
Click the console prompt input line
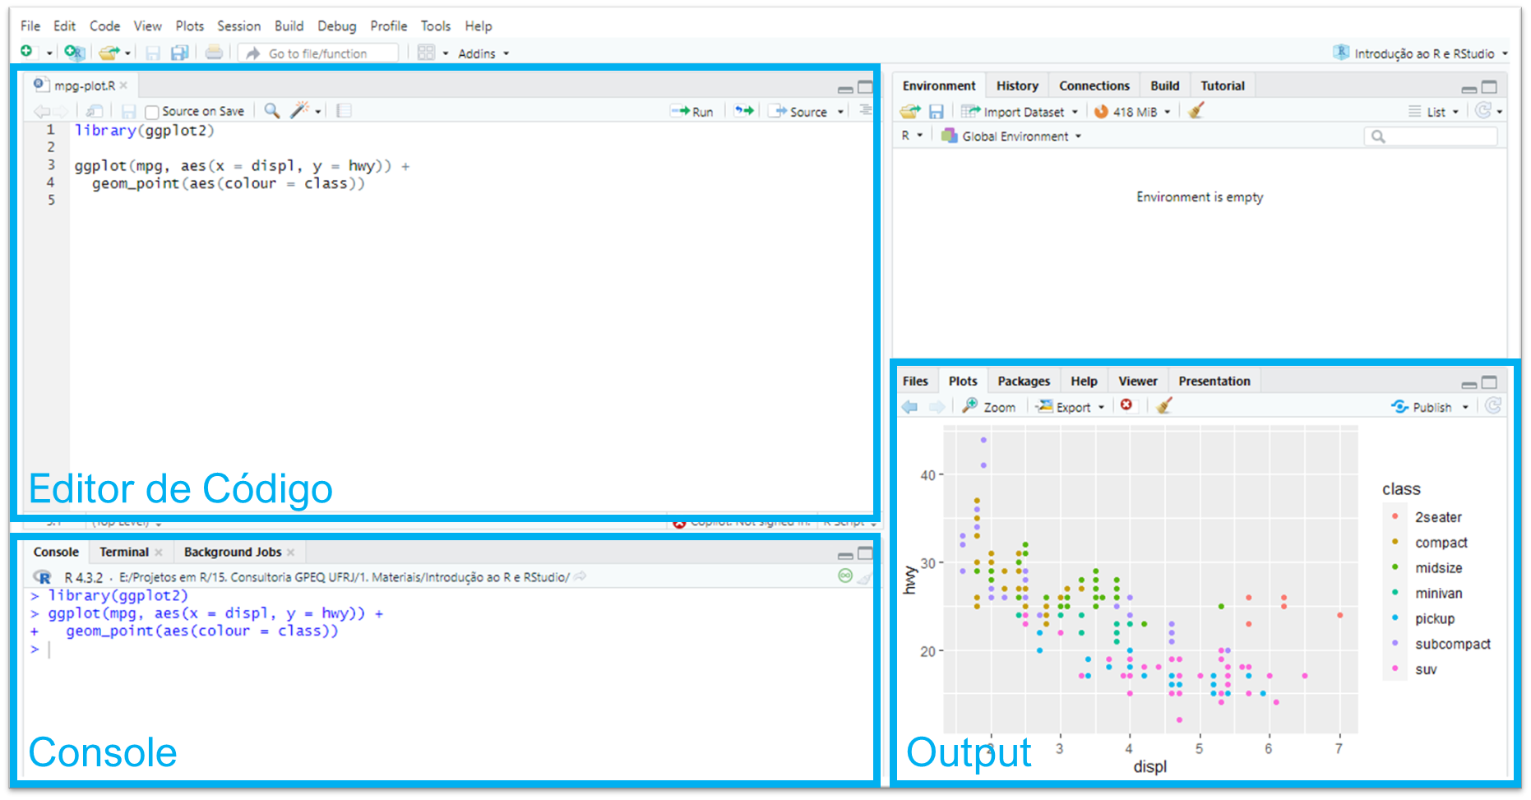[448, 650]
